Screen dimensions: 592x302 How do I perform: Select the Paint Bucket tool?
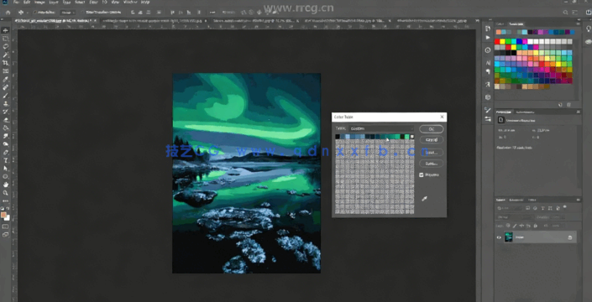[5, 128]
